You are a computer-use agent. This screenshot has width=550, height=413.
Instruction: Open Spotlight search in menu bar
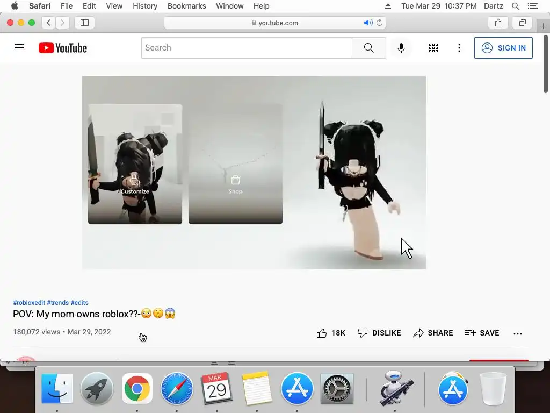coord(516,6)
